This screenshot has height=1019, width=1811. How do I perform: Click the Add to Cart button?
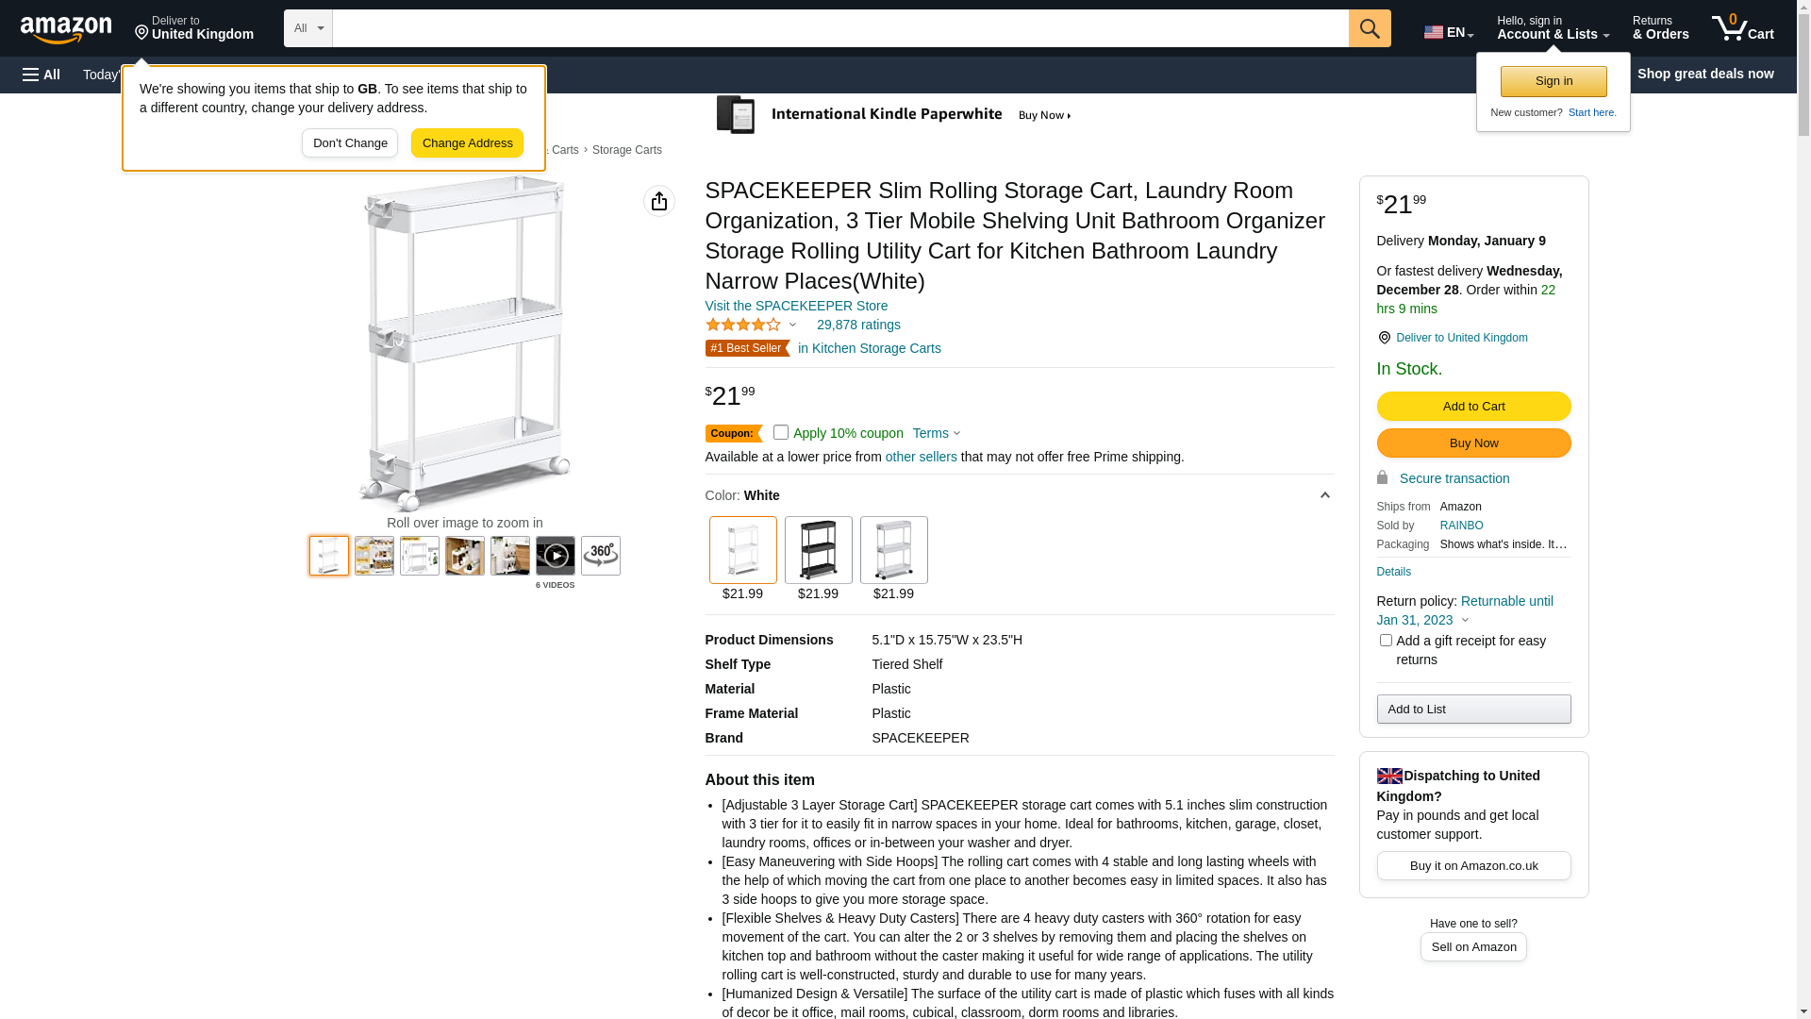tap(1473, 406)
